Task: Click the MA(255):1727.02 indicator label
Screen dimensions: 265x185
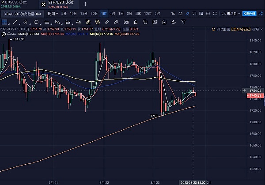Action: (127, 34)
